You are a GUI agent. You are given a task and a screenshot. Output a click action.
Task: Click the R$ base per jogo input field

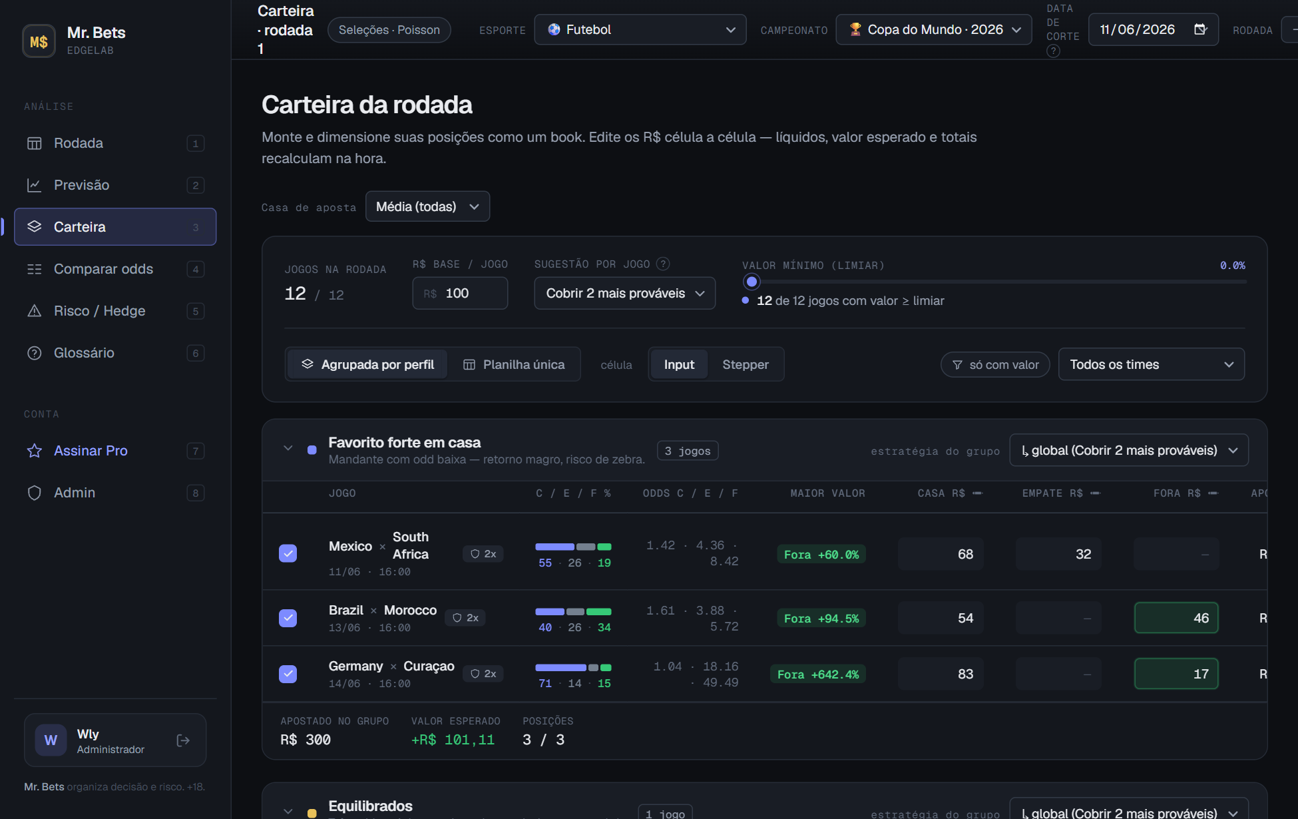[460, 293]
